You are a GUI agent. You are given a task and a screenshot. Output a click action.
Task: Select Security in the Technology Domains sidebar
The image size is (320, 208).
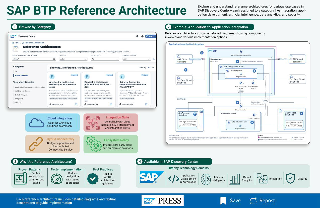18,102
